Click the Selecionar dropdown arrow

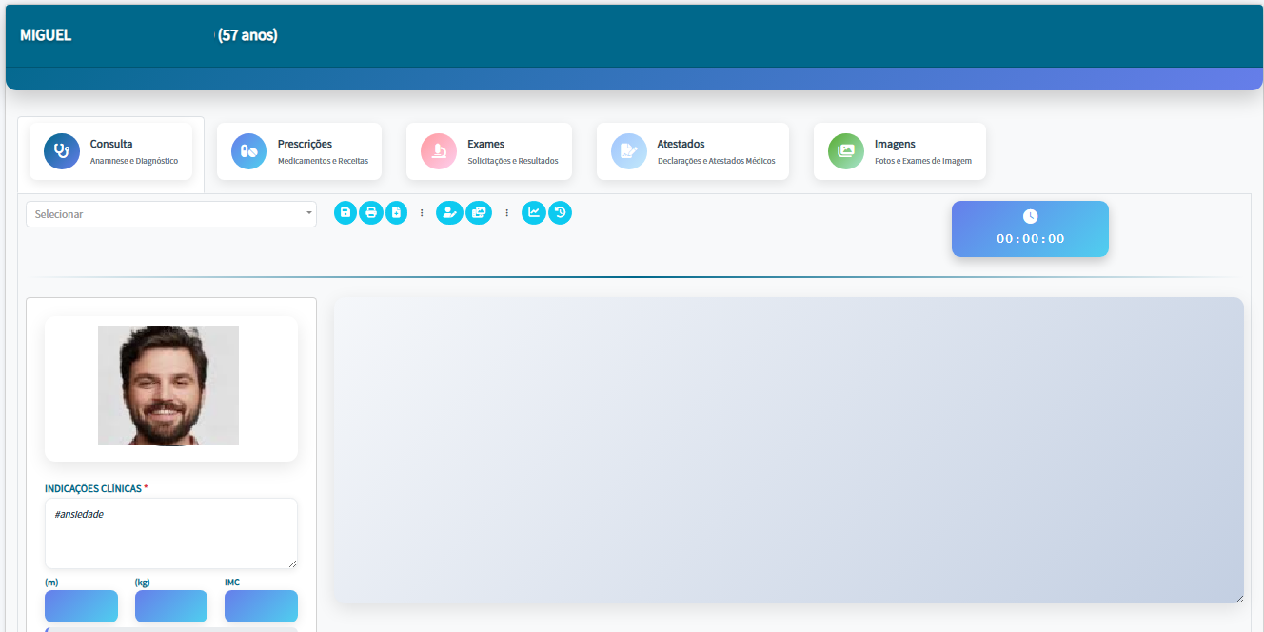308,214
